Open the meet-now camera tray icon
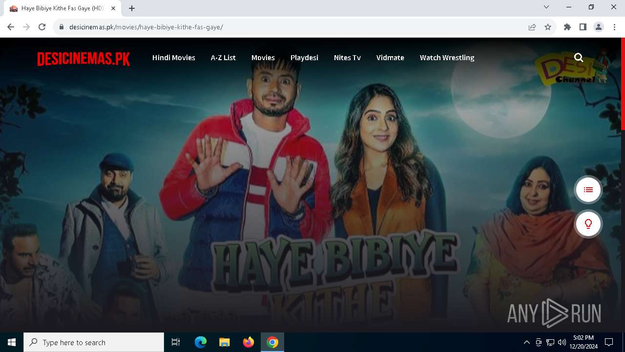This screenshot has height=352, width=625. tap(539, 342)
